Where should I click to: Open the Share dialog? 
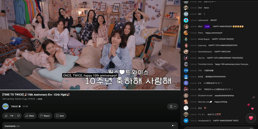[30, 116]
